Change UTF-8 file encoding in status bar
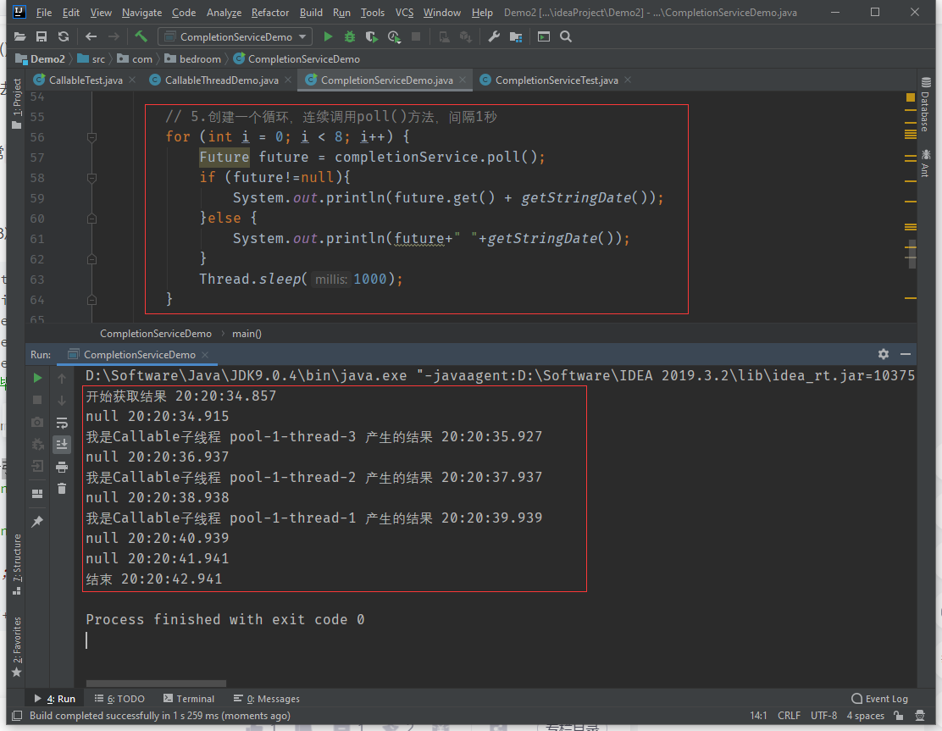The height and width of the screenshot is (731, 942). click(823, 716)
